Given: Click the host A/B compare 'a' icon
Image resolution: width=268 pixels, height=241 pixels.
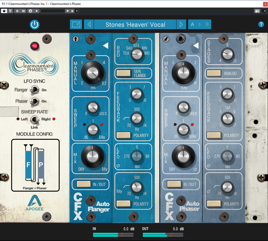Looking at the screenshot, I should point(31,11).
